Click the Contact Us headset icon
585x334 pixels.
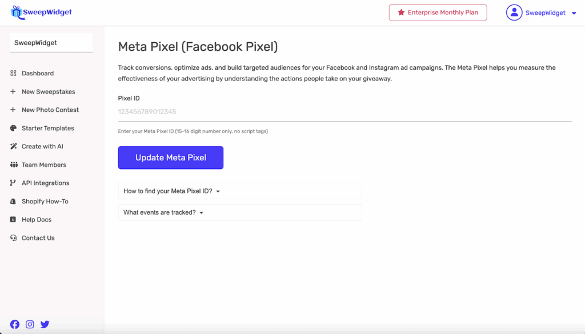click(13, 238)
